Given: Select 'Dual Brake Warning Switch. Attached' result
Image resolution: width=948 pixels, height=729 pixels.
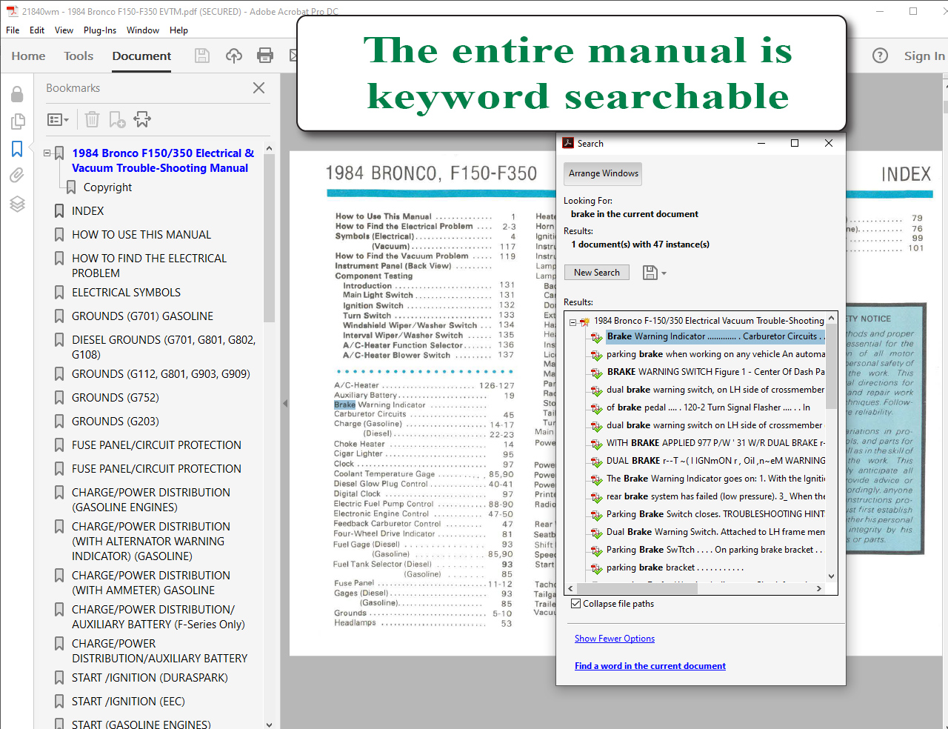Looking at the screenshot, I should coord(715,532).
